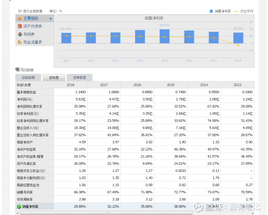Image resolution: width=268 pixels, height=215 pixels.
Task: Open 资产负债表 in the sidebar
Action: 32,26
